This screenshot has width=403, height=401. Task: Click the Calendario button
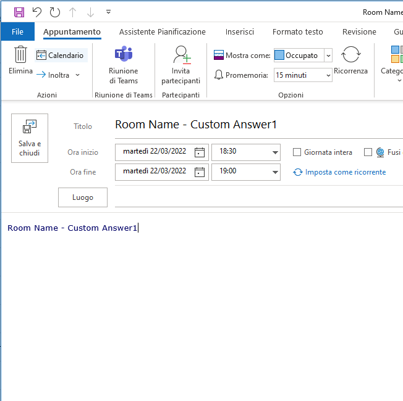pyautogui.click(x=61, y=55)
